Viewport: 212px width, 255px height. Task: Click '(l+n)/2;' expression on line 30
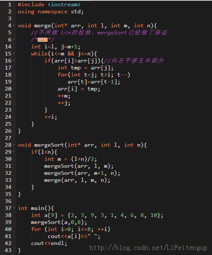tap(84, 159)
